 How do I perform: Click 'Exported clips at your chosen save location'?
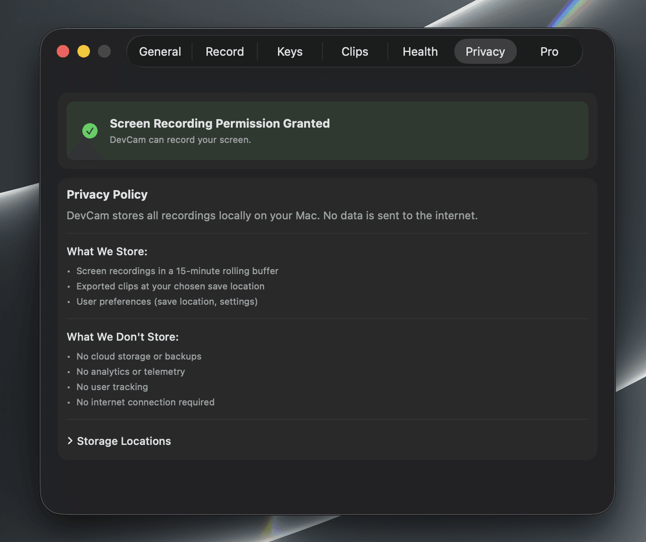pos(170,286)
